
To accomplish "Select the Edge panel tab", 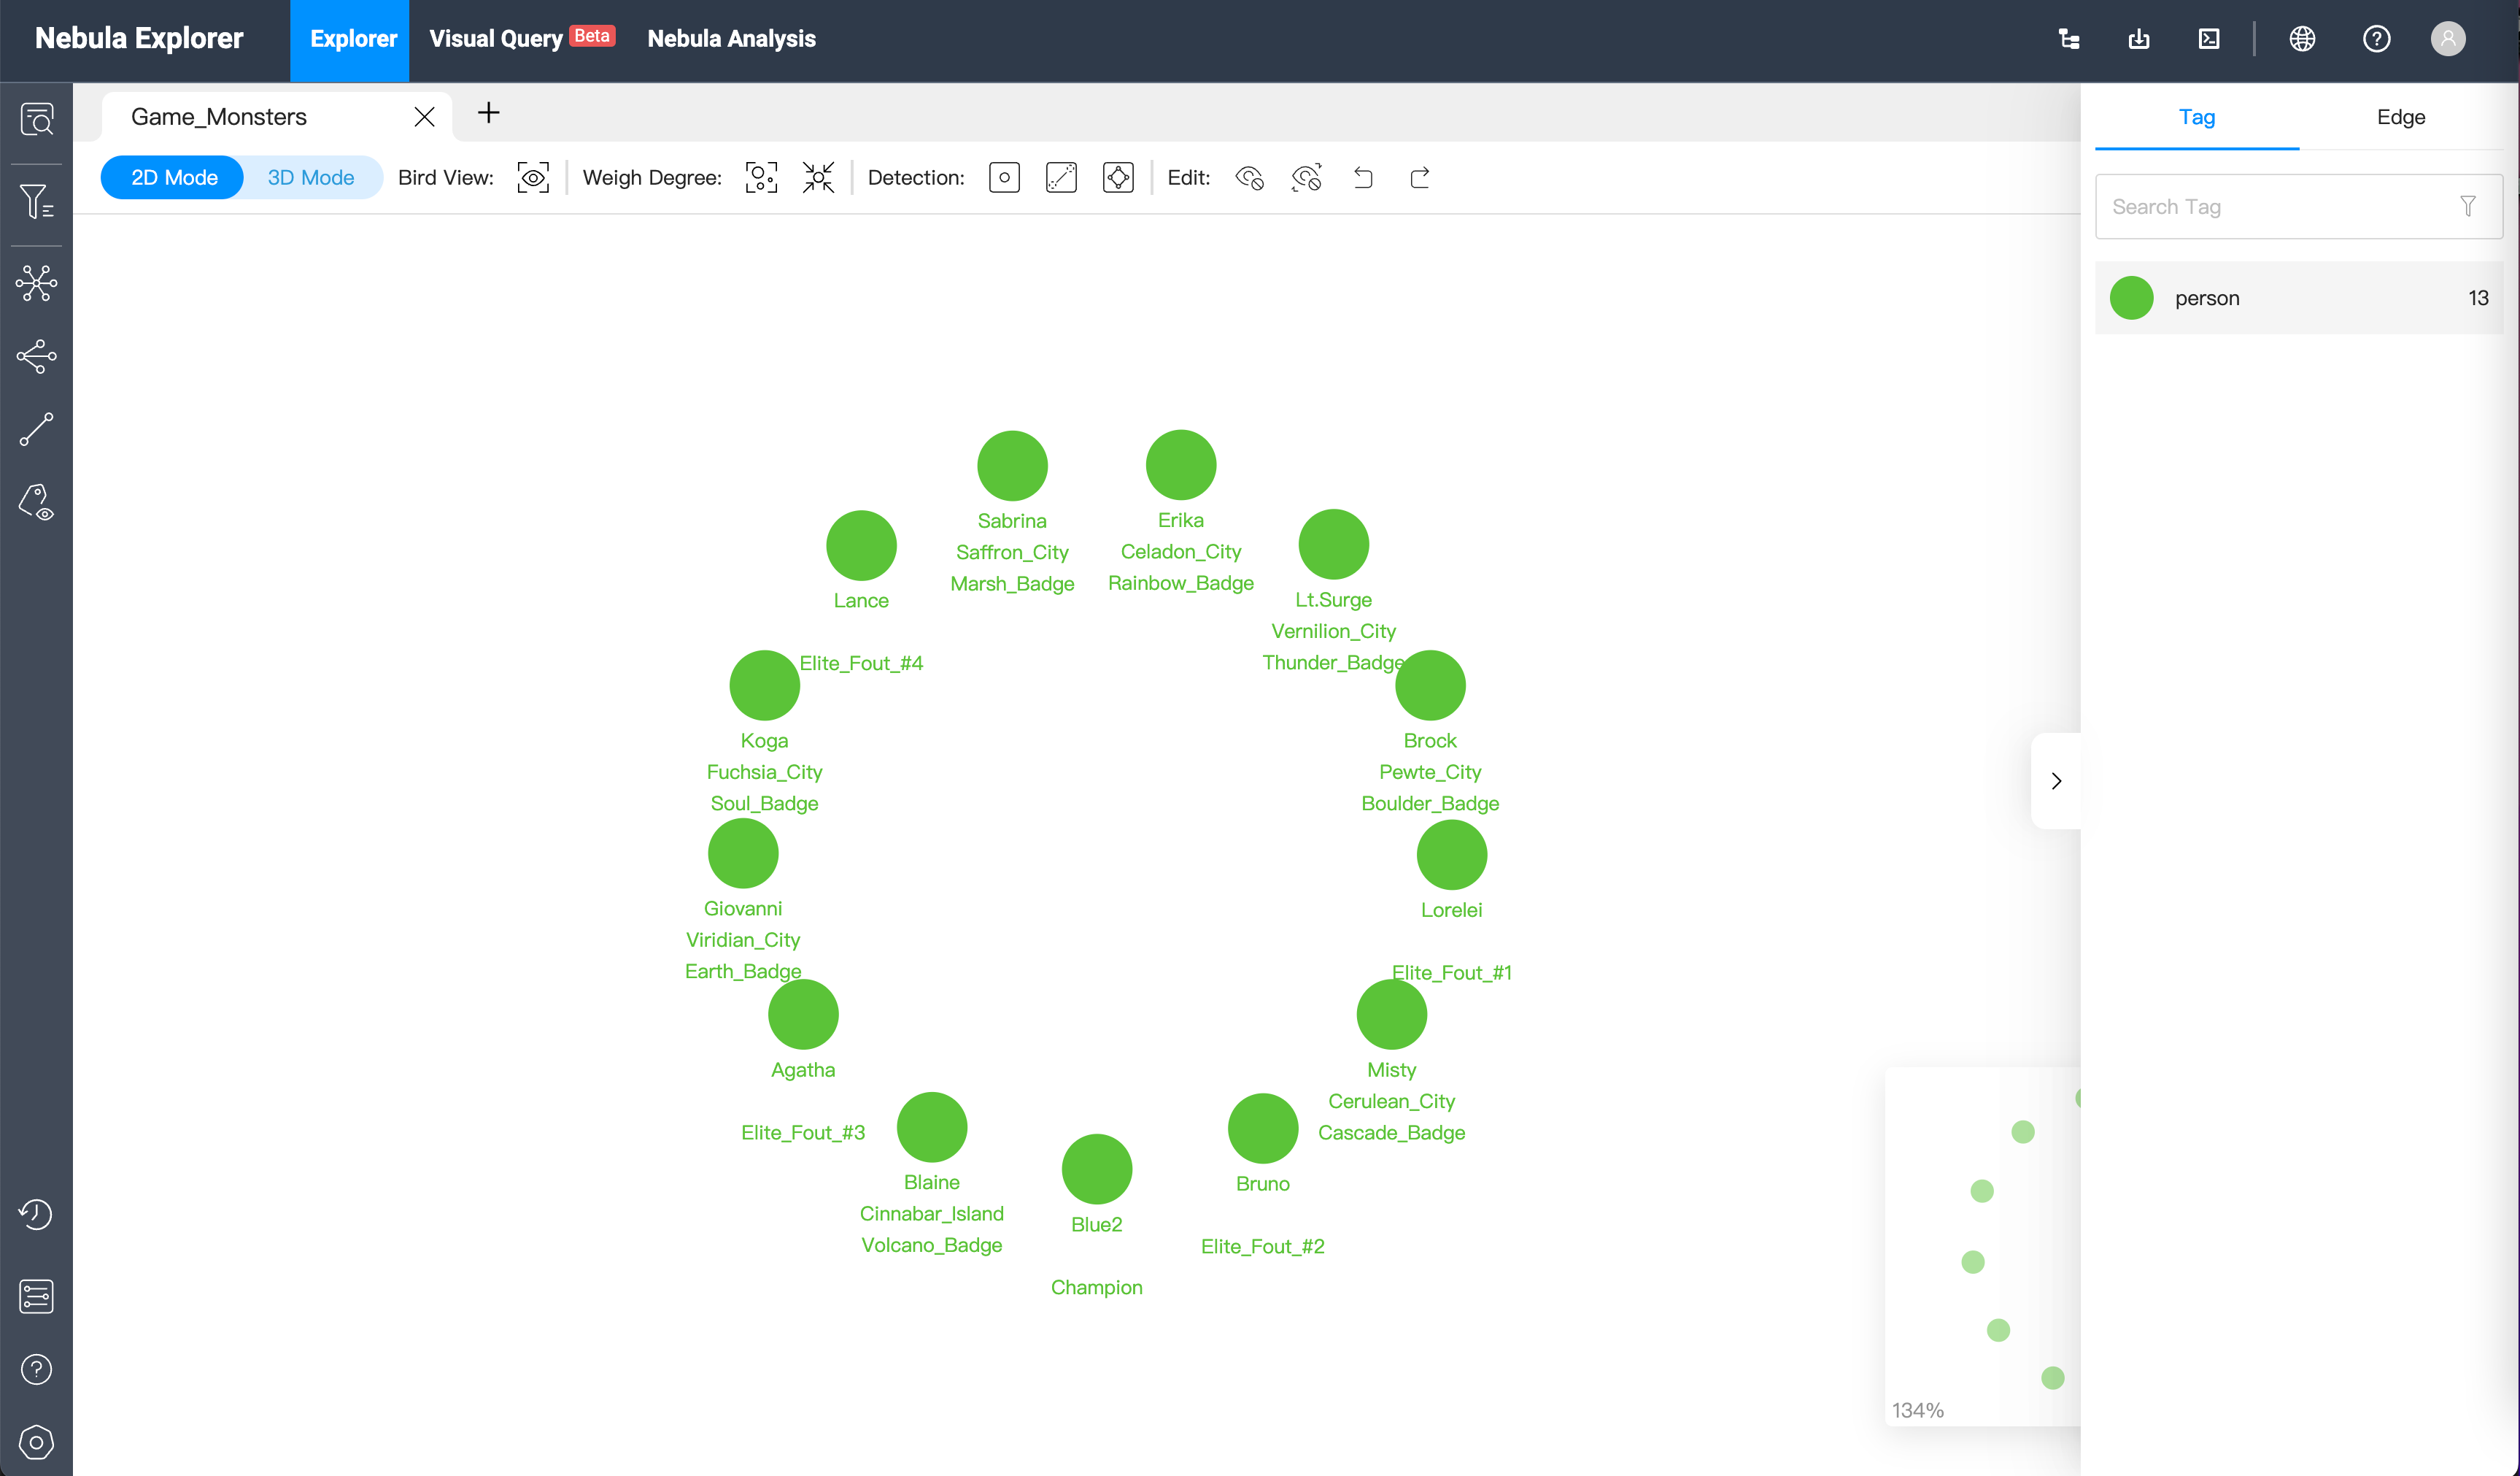I will [x=2400, y=117].
